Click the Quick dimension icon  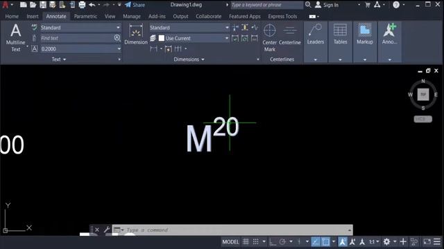click(168, 49)
